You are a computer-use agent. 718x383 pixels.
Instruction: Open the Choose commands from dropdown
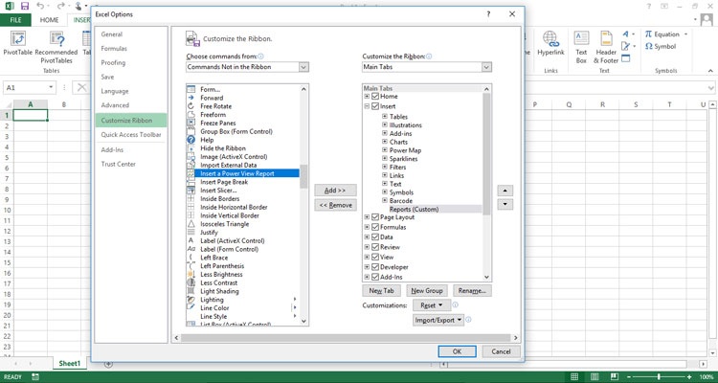304,67
